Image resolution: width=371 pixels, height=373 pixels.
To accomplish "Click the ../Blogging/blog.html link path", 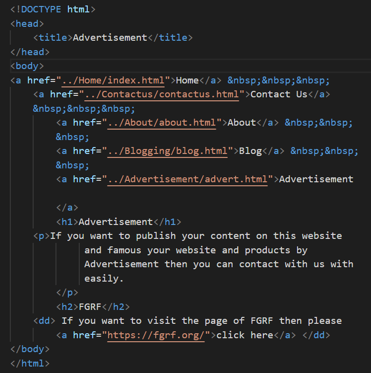I will pos(168,151).
